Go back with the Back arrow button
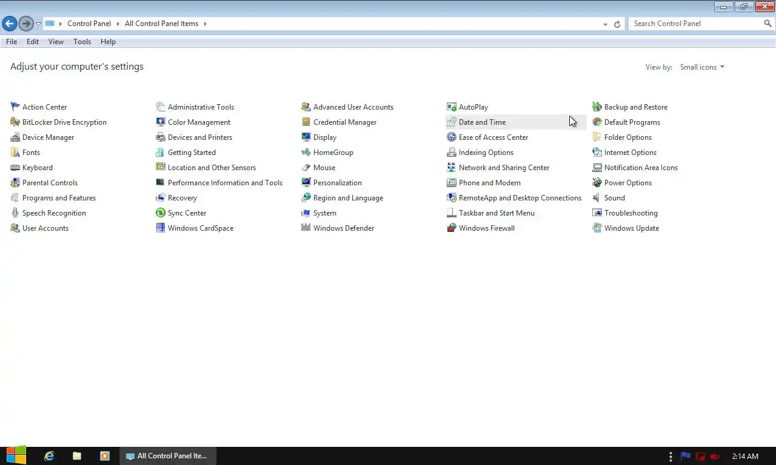 click(9, 24)
